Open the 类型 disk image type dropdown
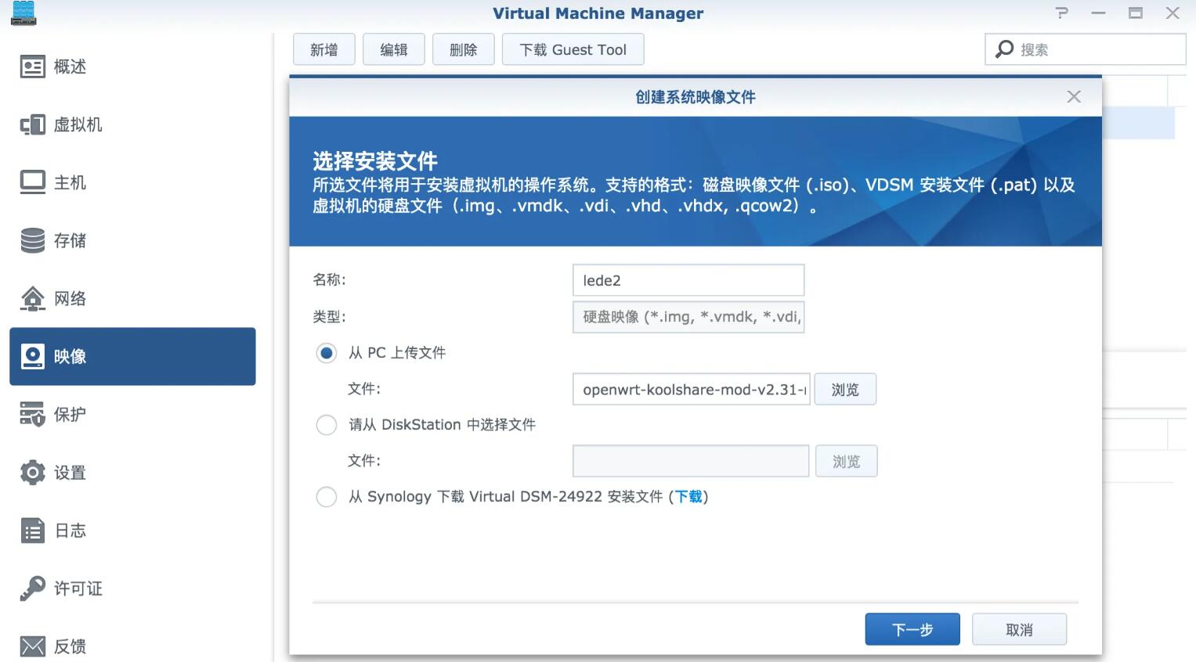 [688, 317]
